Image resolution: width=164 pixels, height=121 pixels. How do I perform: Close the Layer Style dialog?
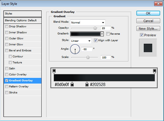158,4
